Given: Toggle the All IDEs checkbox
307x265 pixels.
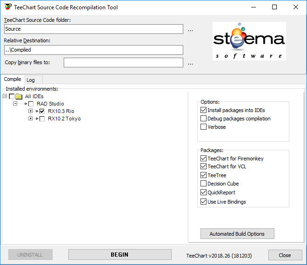Looking at the screenshot, I should coord(12,96).
